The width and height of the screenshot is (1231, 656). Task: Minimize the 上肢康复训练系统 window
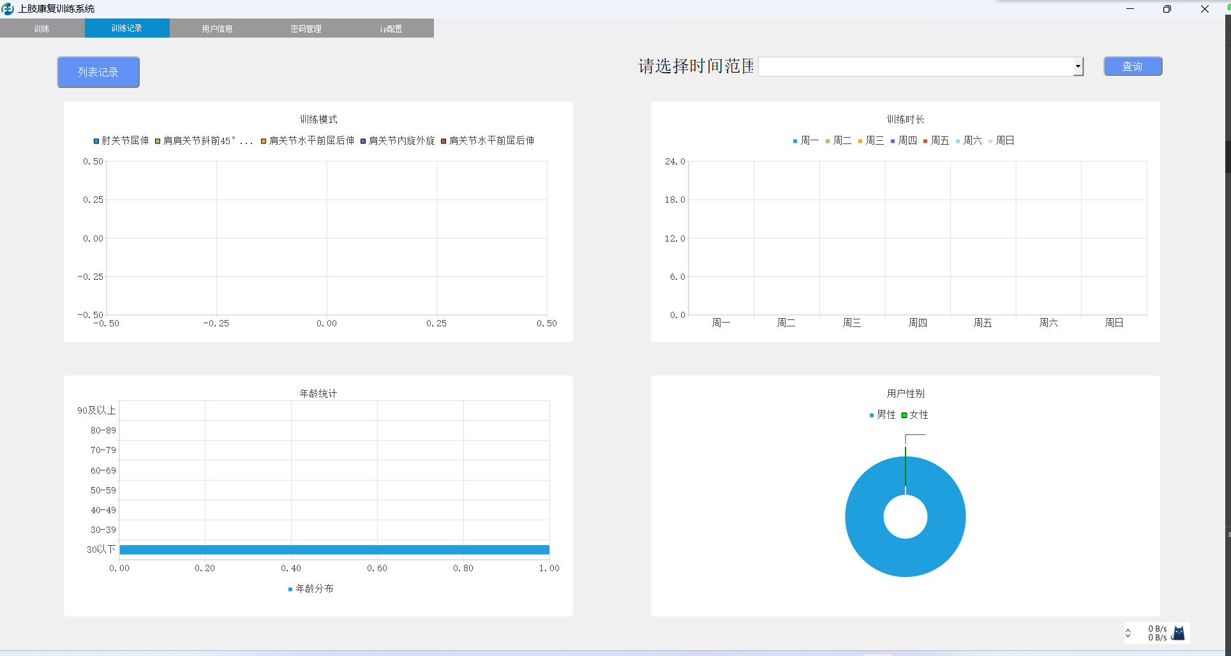point(1130,9)
